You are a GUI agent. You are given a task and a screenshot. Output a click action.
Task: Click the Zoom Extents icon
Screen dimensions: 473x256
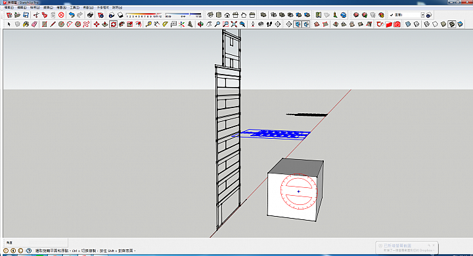(234, 24)
